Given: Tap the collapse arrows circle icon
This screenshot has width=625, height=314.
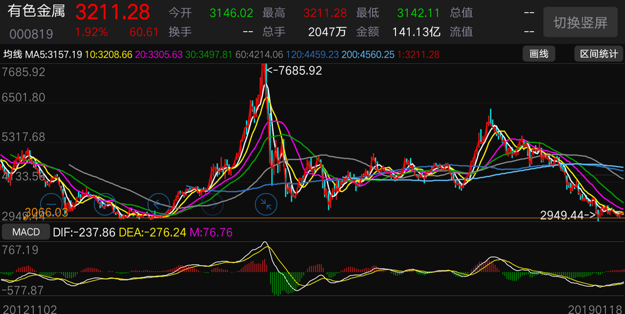Looking at the screenshot, I should point(266,204).
